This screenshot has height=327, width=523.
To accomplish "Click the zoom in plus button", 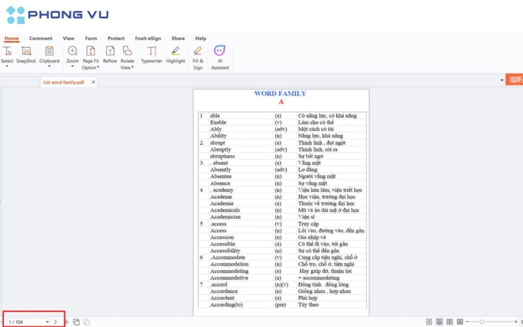I will pyautogui.click(x=515, y=322).
